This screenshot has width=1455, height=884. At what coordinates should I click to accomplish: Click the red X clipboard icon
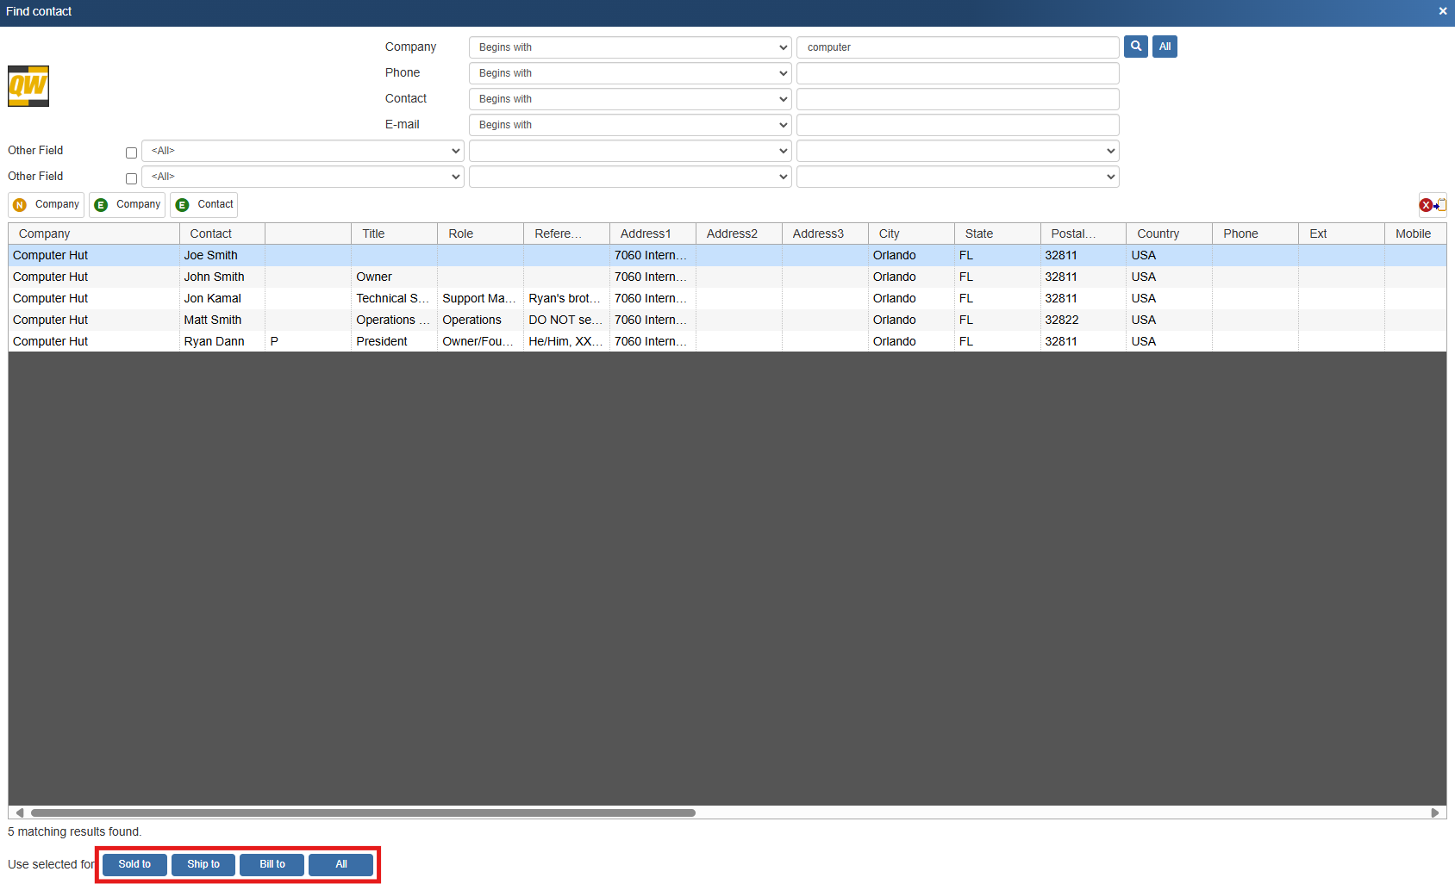click(1432, 205)
